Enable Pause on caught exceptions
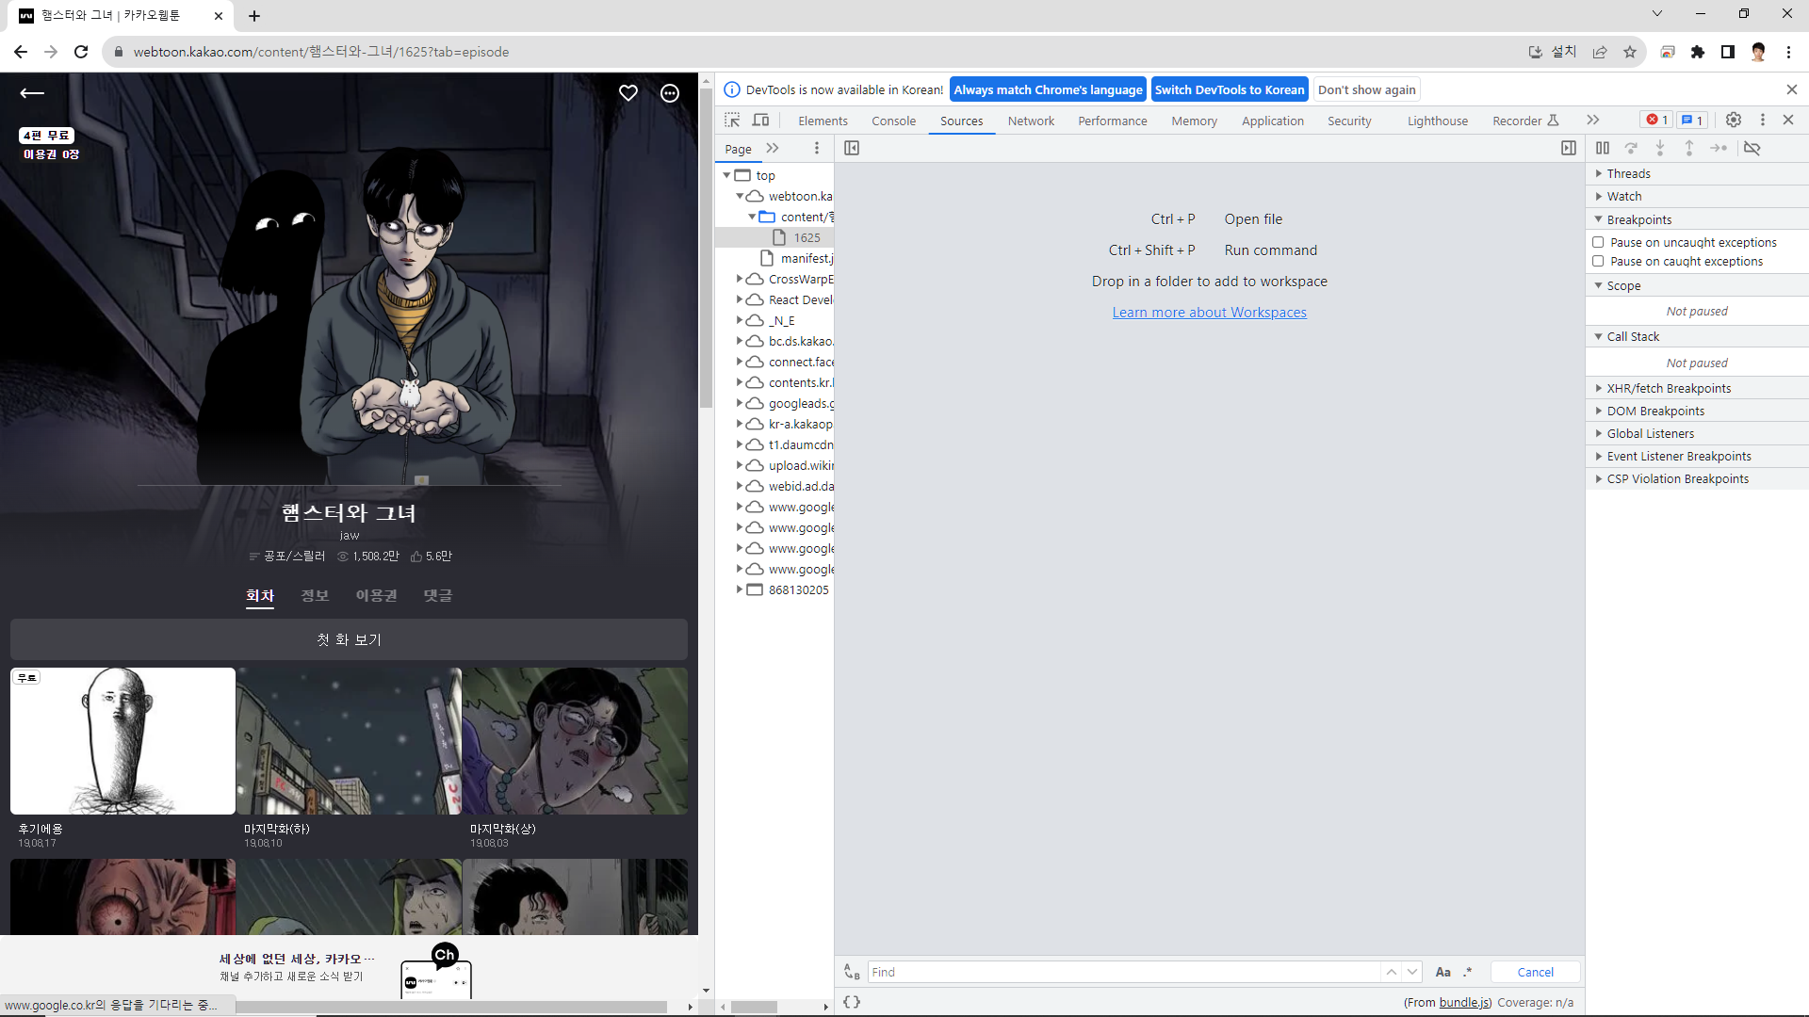1809x1017 pixels. click(x=1598, y=261)
